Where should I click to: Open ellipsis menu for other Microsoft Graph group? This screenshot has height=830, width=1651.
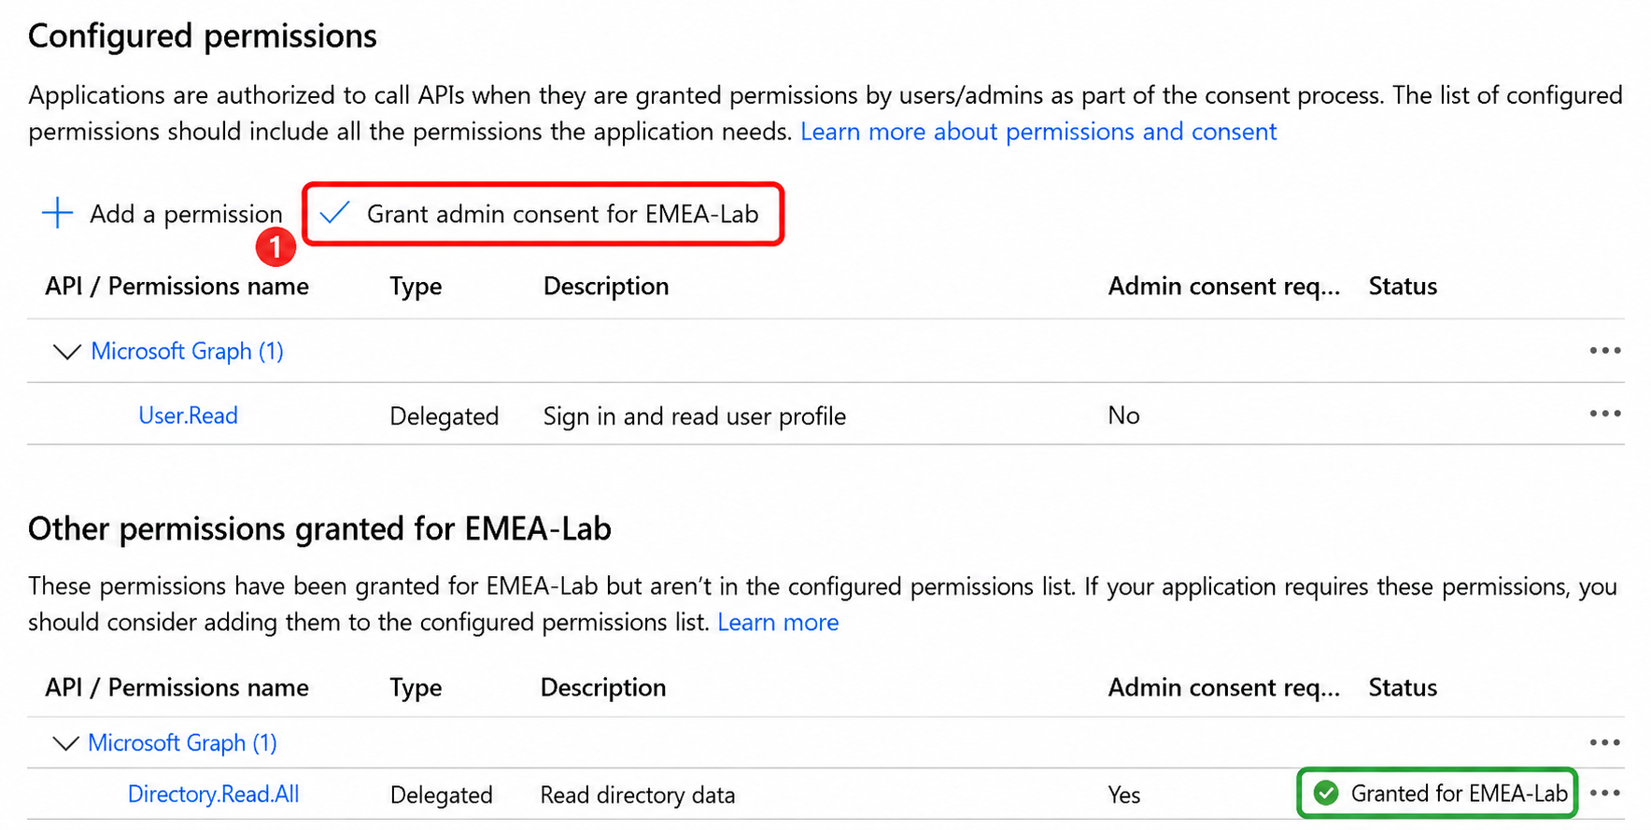click(x=1604, y=742)
